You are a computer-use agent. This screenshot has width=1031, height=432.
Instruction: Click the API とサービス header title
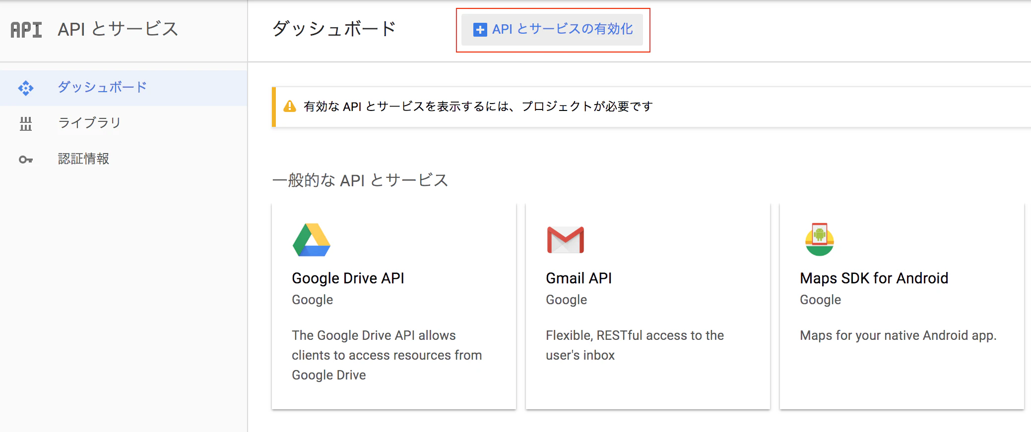coord(118,29)
